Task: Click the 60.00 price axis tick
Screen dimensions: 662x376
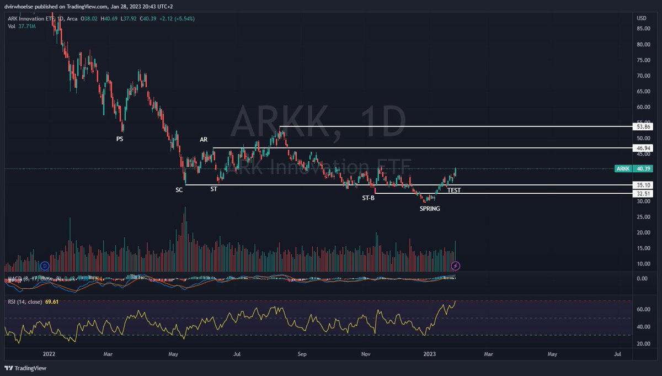Action: click(644, 107)
